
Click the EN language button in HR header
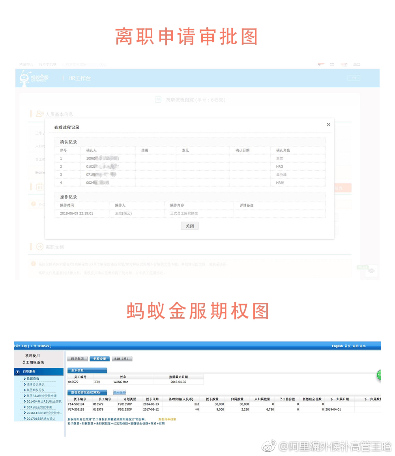354,78
